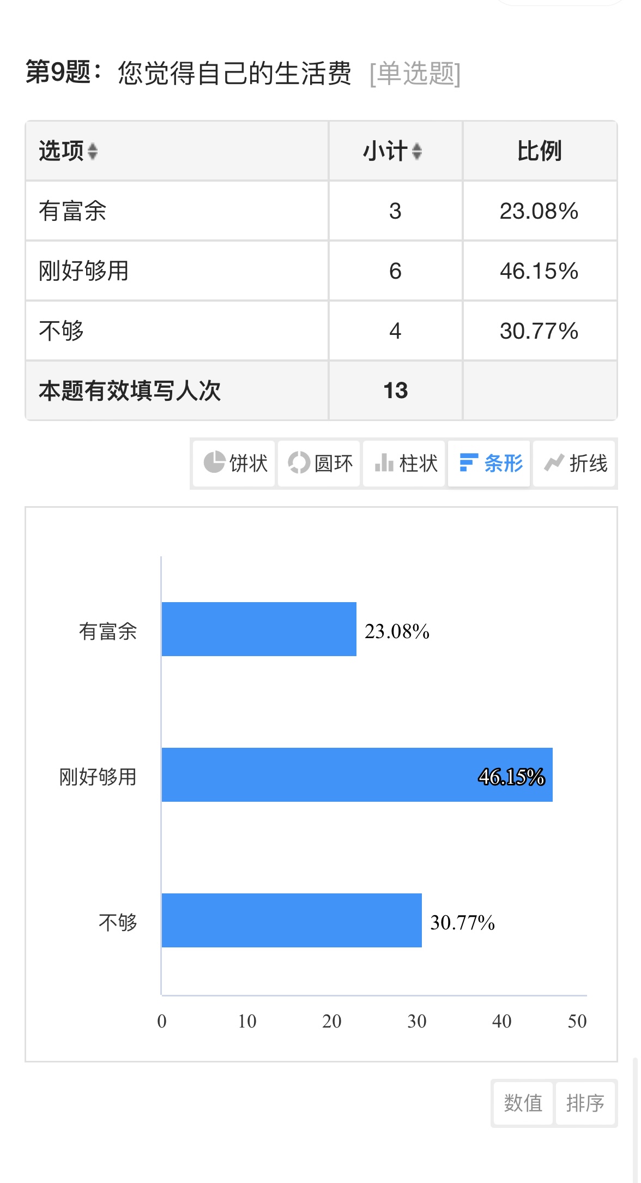Select the horizontal bar icon (条形)
Image resolution: width=641 pixels, height=1183 pixels.
[x=469, y=463]
